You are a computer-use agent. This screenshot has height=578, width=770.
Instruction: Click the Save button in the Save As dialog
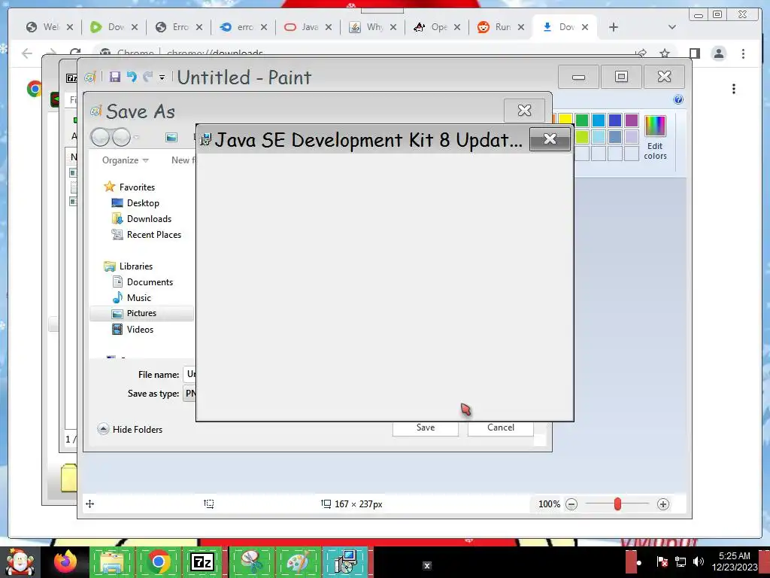pyautogui.click(x=426, y=428)
